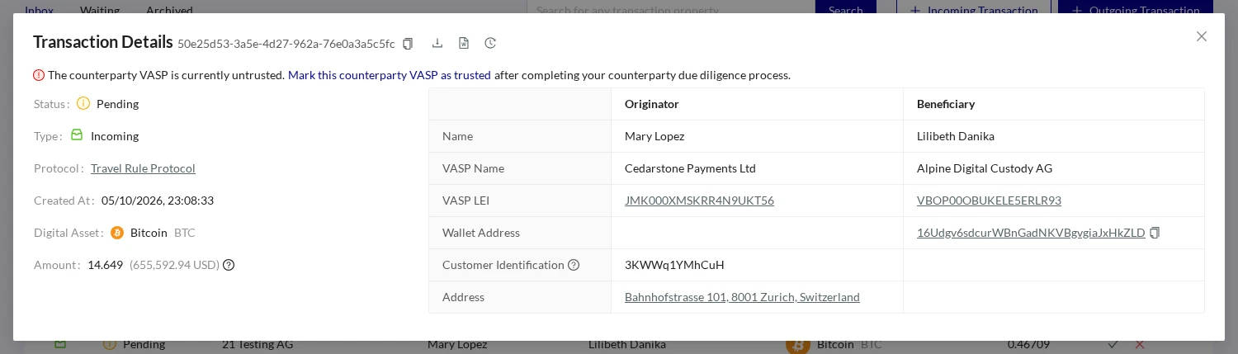Image resolution: width=1238 pixels, height=354 pixels.
Task: Approve the background 21 Testing AG row
Action: click(x=1113, y=344)
